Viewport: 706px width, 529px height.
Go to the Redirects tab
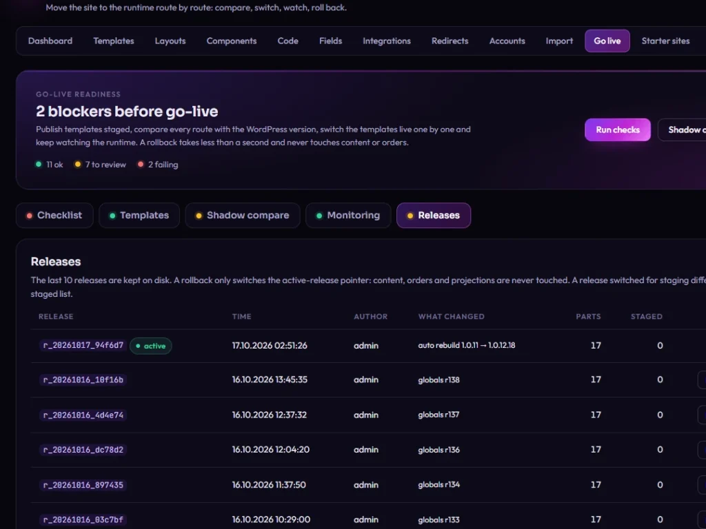[x=450, y=41]
